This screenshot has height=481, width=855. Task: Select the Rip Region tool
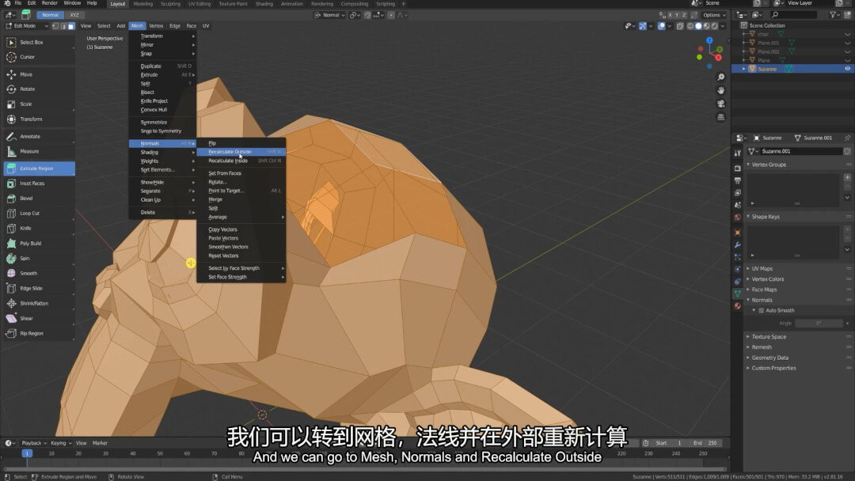click(x=39, y=333)
